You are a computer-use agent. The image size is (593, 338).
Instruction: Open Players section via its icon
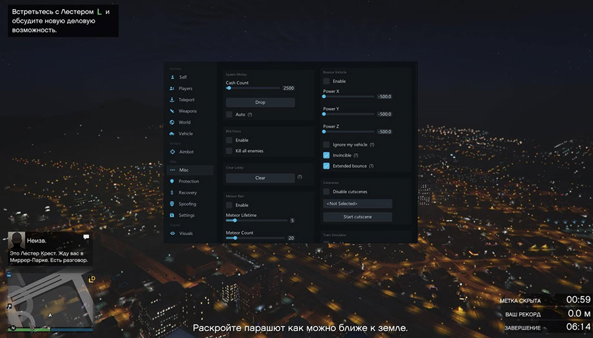[x=172, y=88]
